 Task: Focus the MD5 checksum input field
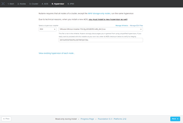[101, 40]
